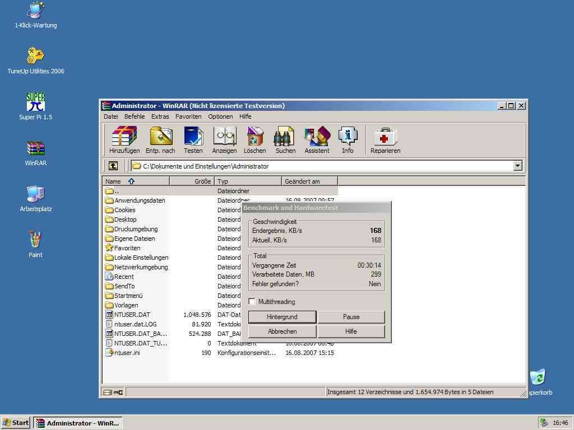Image resolution: width=574 pixels, height=430 pixels.
Task: Select the Favoriten star folder
Action: (109, 248)
